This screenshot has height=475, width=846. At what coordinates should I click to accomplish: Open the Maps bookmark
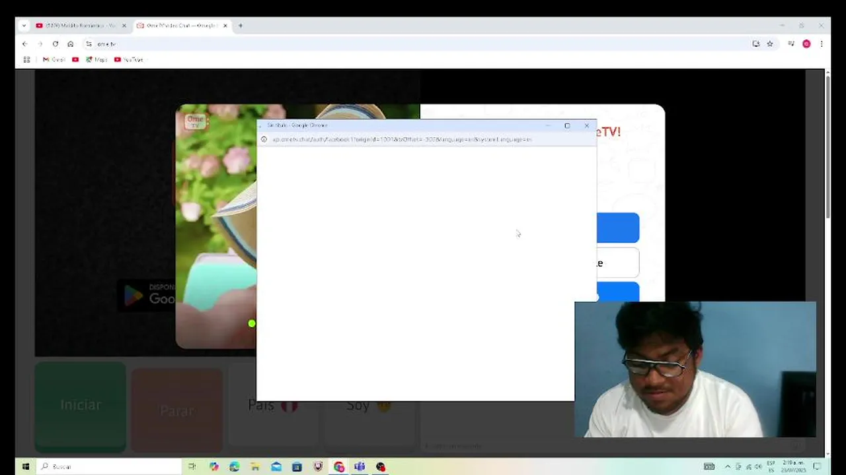pos(96,59)
